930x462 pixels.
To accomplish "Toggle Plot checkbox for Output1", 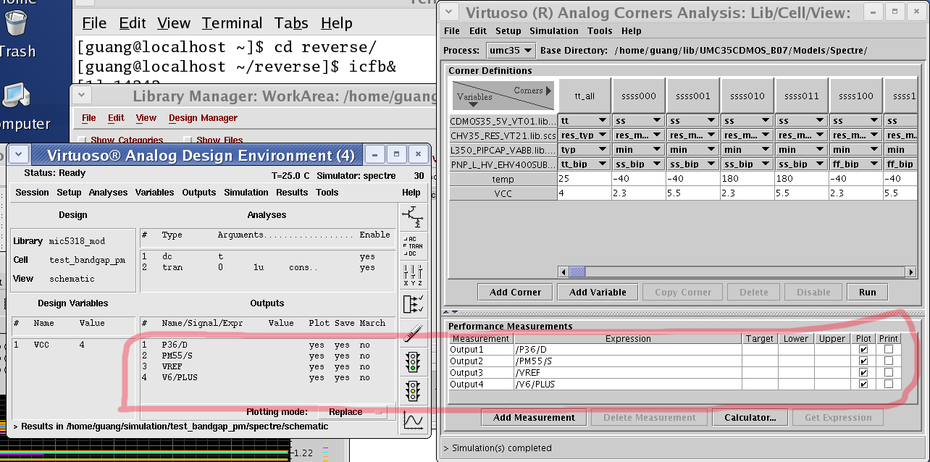I will [863, 350].
